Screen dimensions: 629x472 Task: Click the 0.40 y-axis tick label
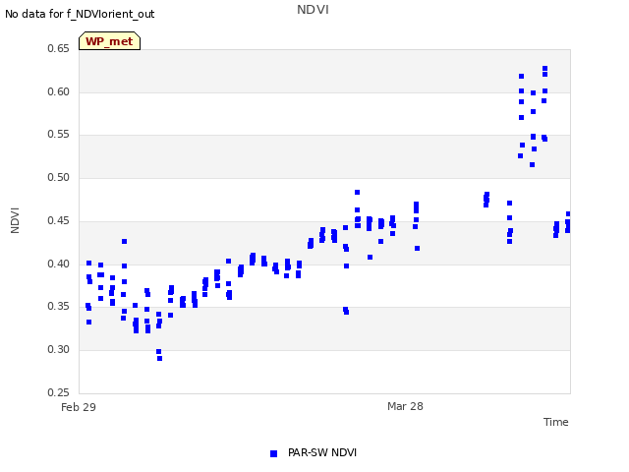pyautogui.click(x=58, y=265)
